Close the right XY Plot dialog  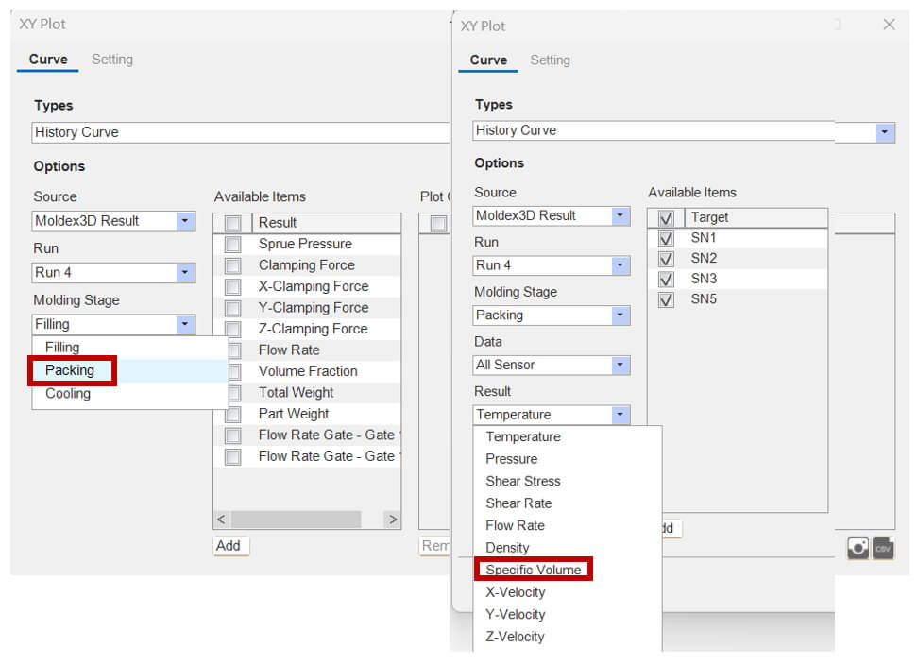point(889,25)
